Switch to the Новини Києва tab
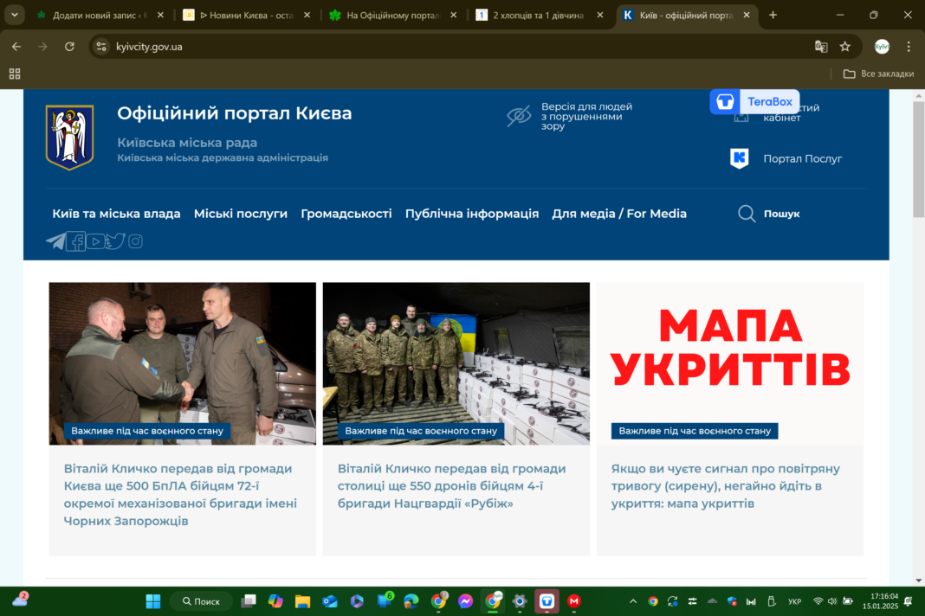 [247, 15]
